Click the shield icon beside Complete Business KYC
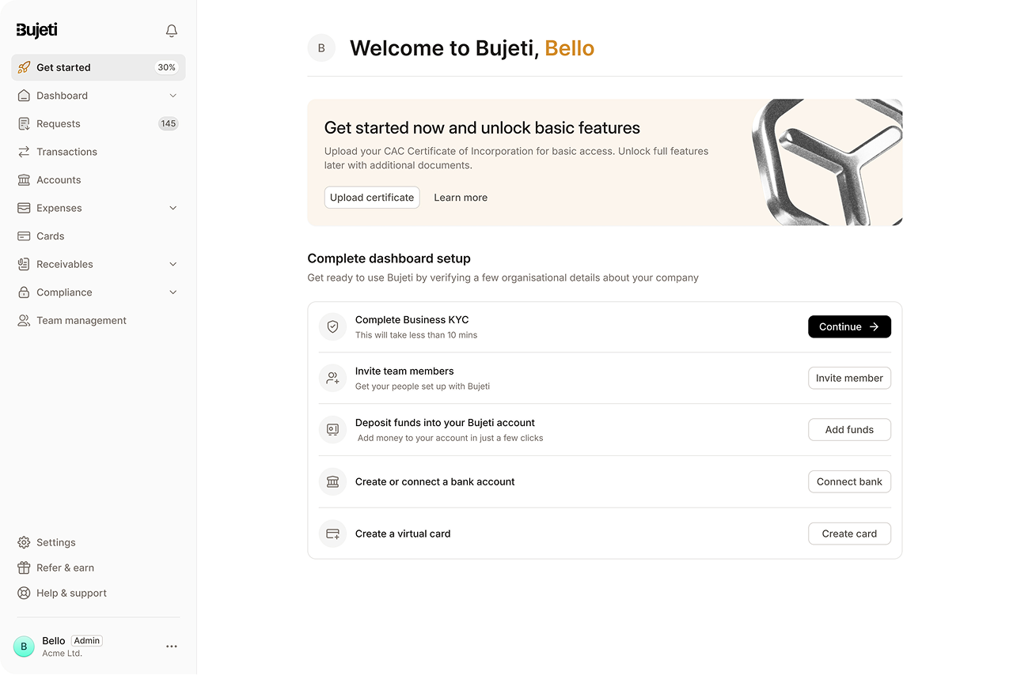 point(332,326)
